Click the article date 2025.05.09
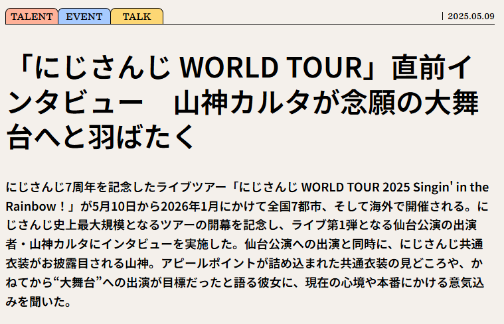 pos(471,16)
